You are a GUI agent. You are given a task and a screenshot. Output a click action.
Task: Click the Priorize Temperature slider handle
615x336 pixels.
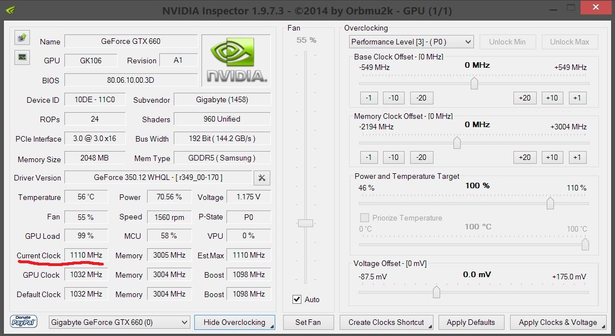[585, 244]
